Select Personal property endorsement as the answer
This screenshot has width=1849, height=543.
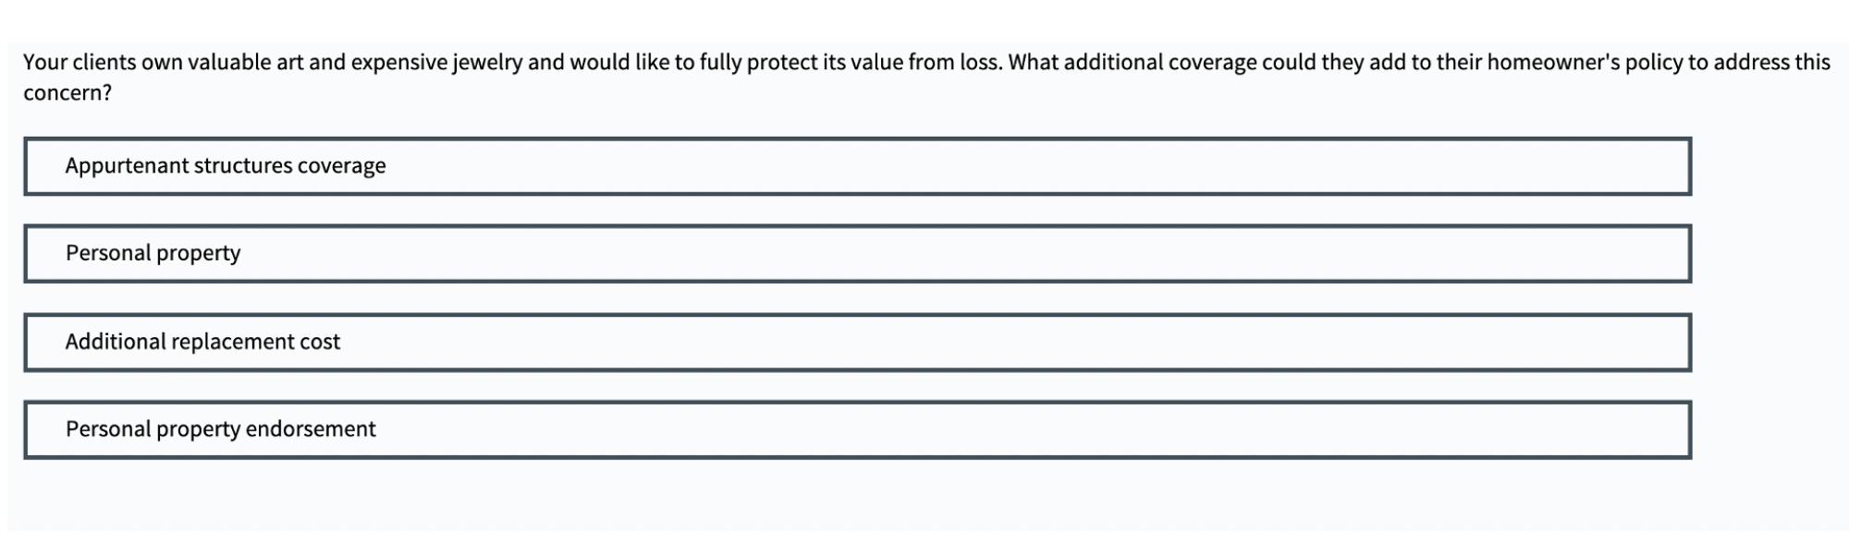[857, 429]
